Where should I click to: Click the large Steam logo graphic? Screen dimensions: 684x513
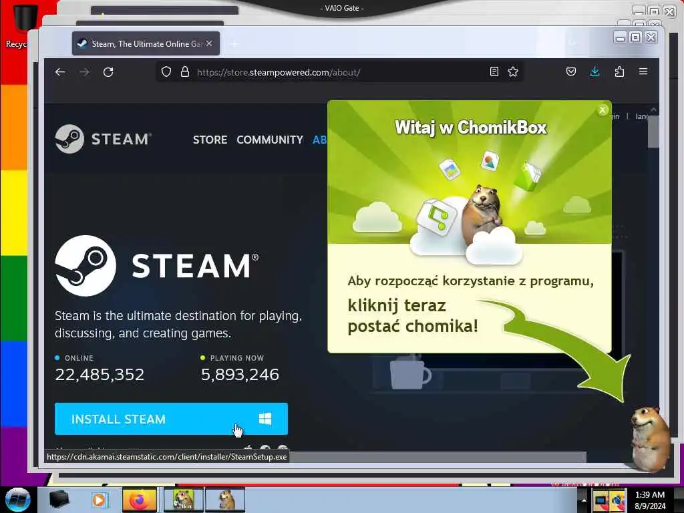[156, 266]
